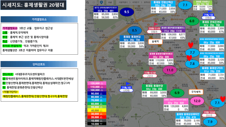The image size is (226, 127).
Task: Click the navy 9.5 score bubble
Action: tap(127, 12)
